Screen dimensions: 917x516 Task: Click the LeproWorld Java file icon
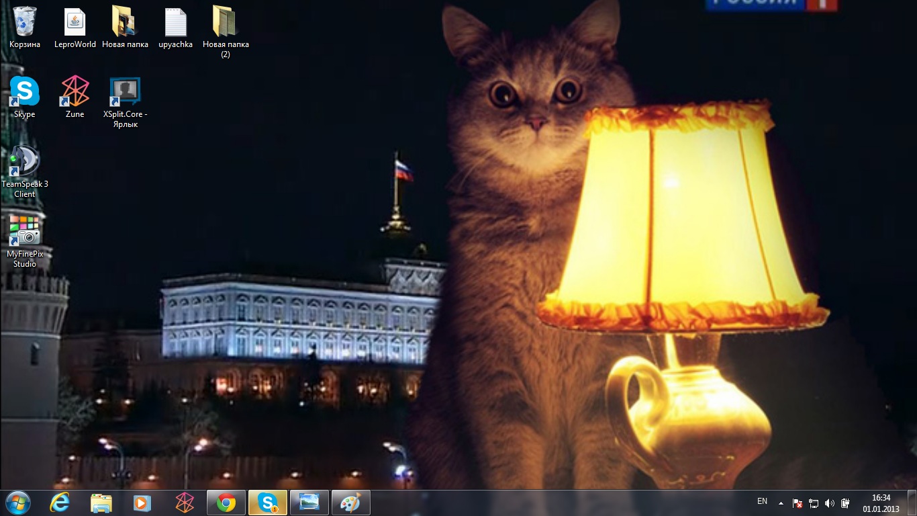point(75,22)
